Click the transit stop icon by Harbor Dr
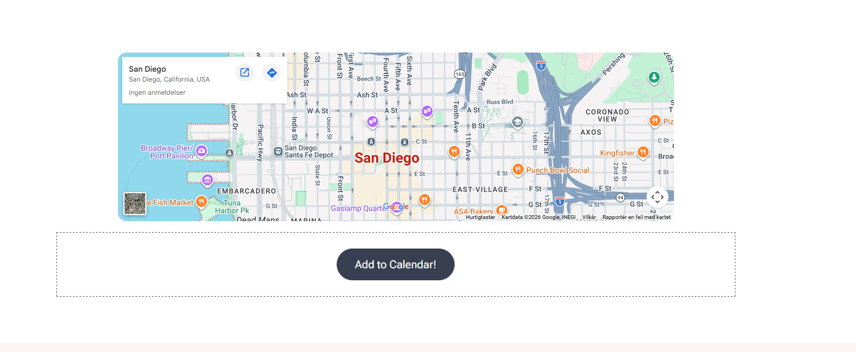Image resolution: width=856 pixels, height=352 pixels. tap(229, 153)
